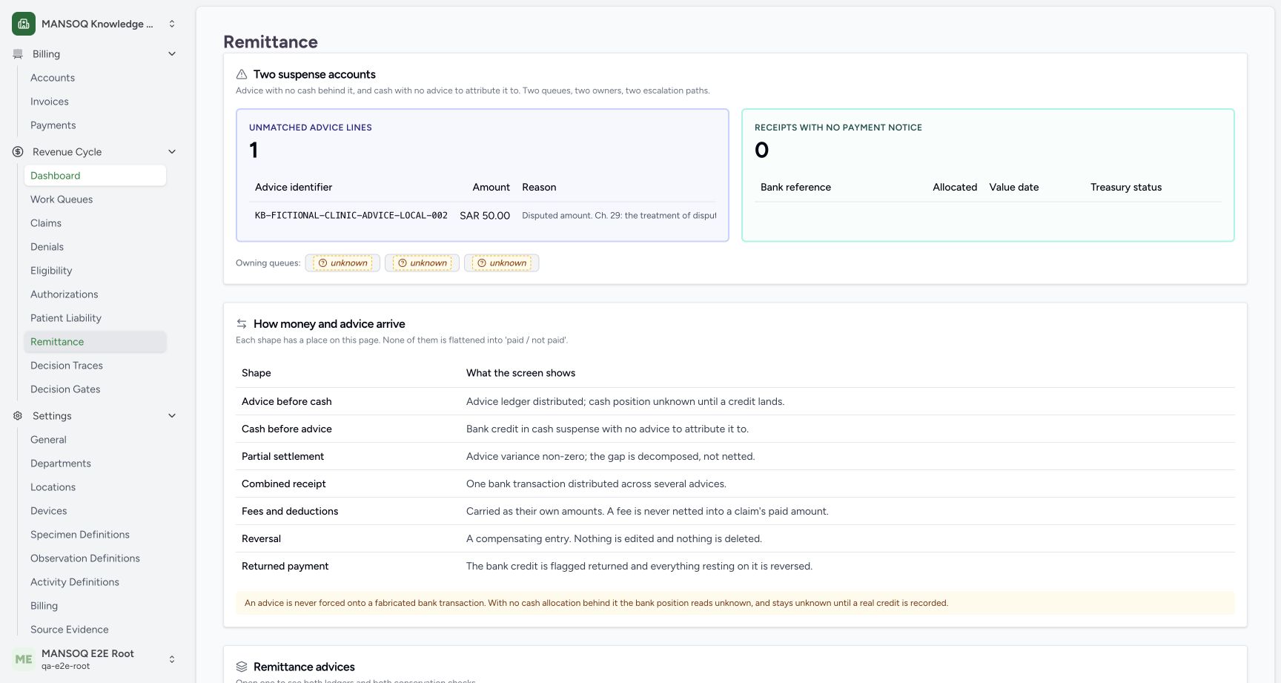Open Decision Gates

click(95, 389)
